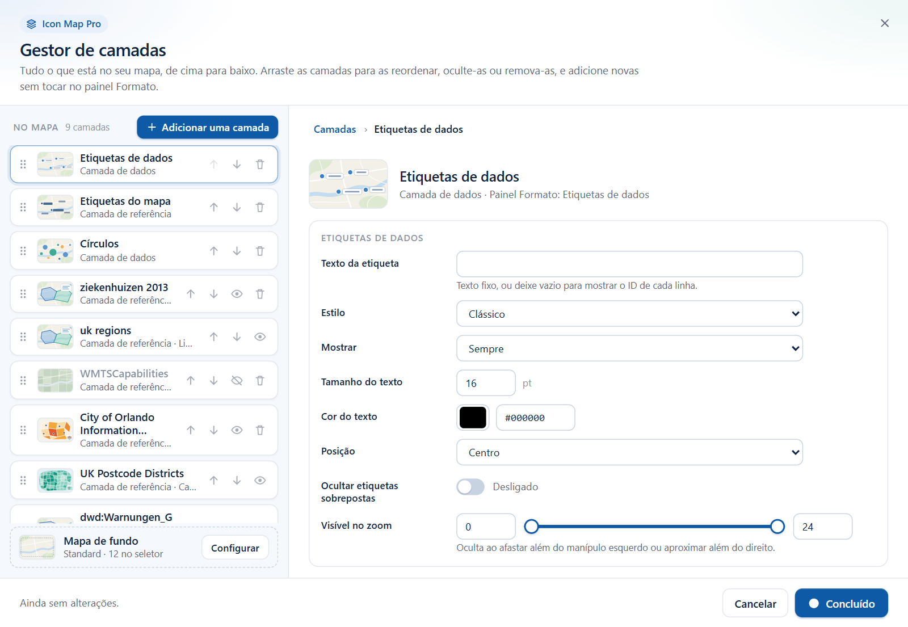Move WMTSCapabilities layer up

point(191,381)
